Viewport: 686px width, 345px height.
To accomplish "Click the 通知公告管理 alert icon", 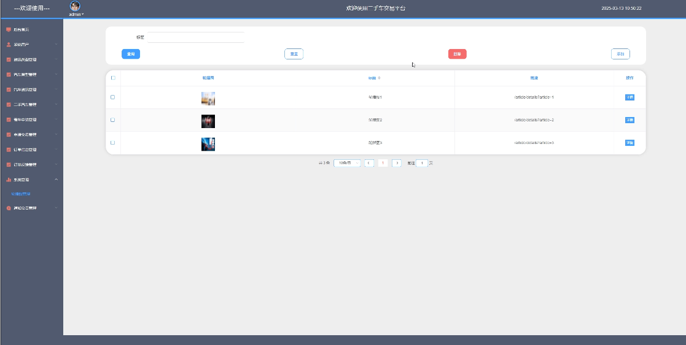I will click(9, 208).
